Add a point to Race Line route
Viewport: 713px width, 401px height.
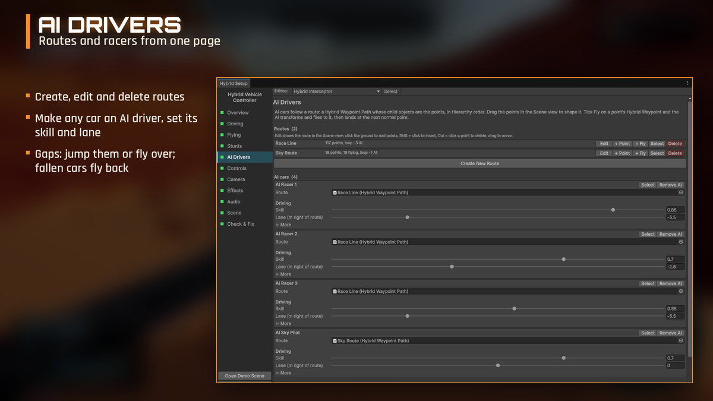tap(622, 144)
